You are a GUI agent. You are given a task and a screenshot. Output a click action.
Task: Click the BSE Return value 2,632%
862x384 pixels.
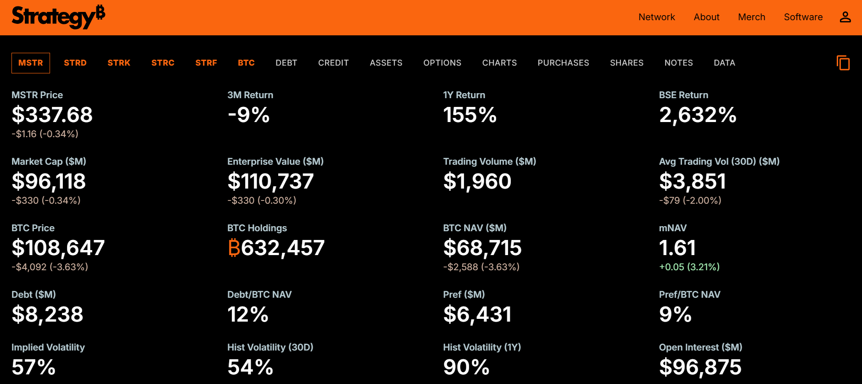698,115
